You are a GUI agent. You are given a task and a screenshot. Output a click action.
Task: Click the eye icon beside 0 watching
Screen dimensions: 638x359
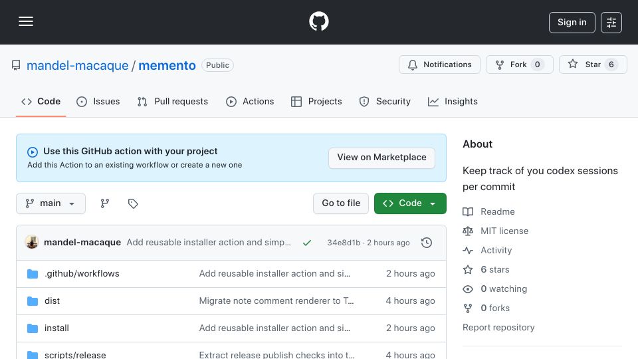[x=468, y=289]
